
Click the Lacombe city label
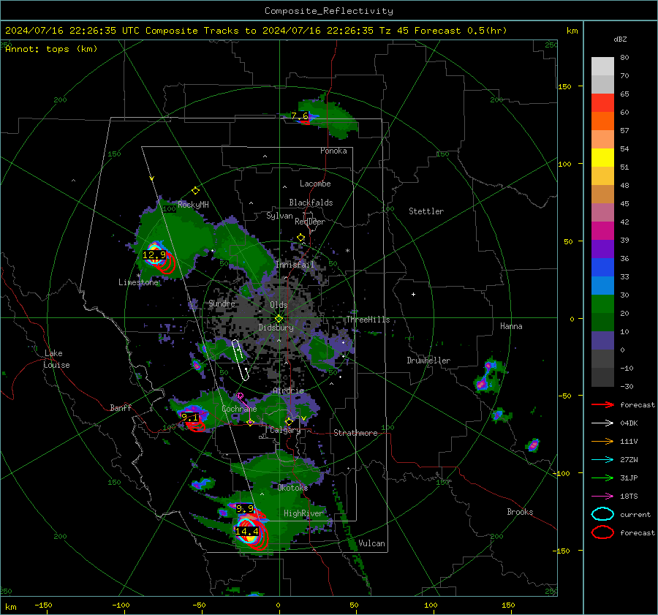click(315, 184)
